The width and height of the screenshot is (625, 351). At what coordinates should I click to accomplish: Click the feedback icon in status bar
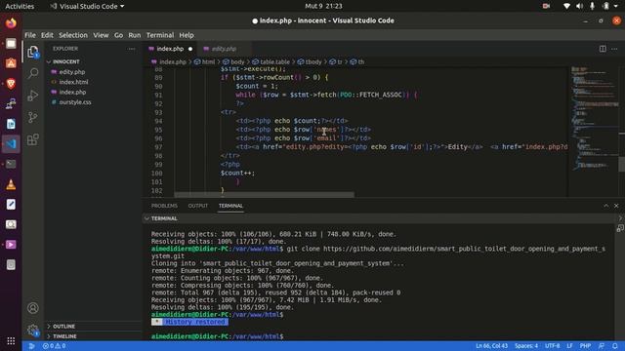[x=602, y=346]
